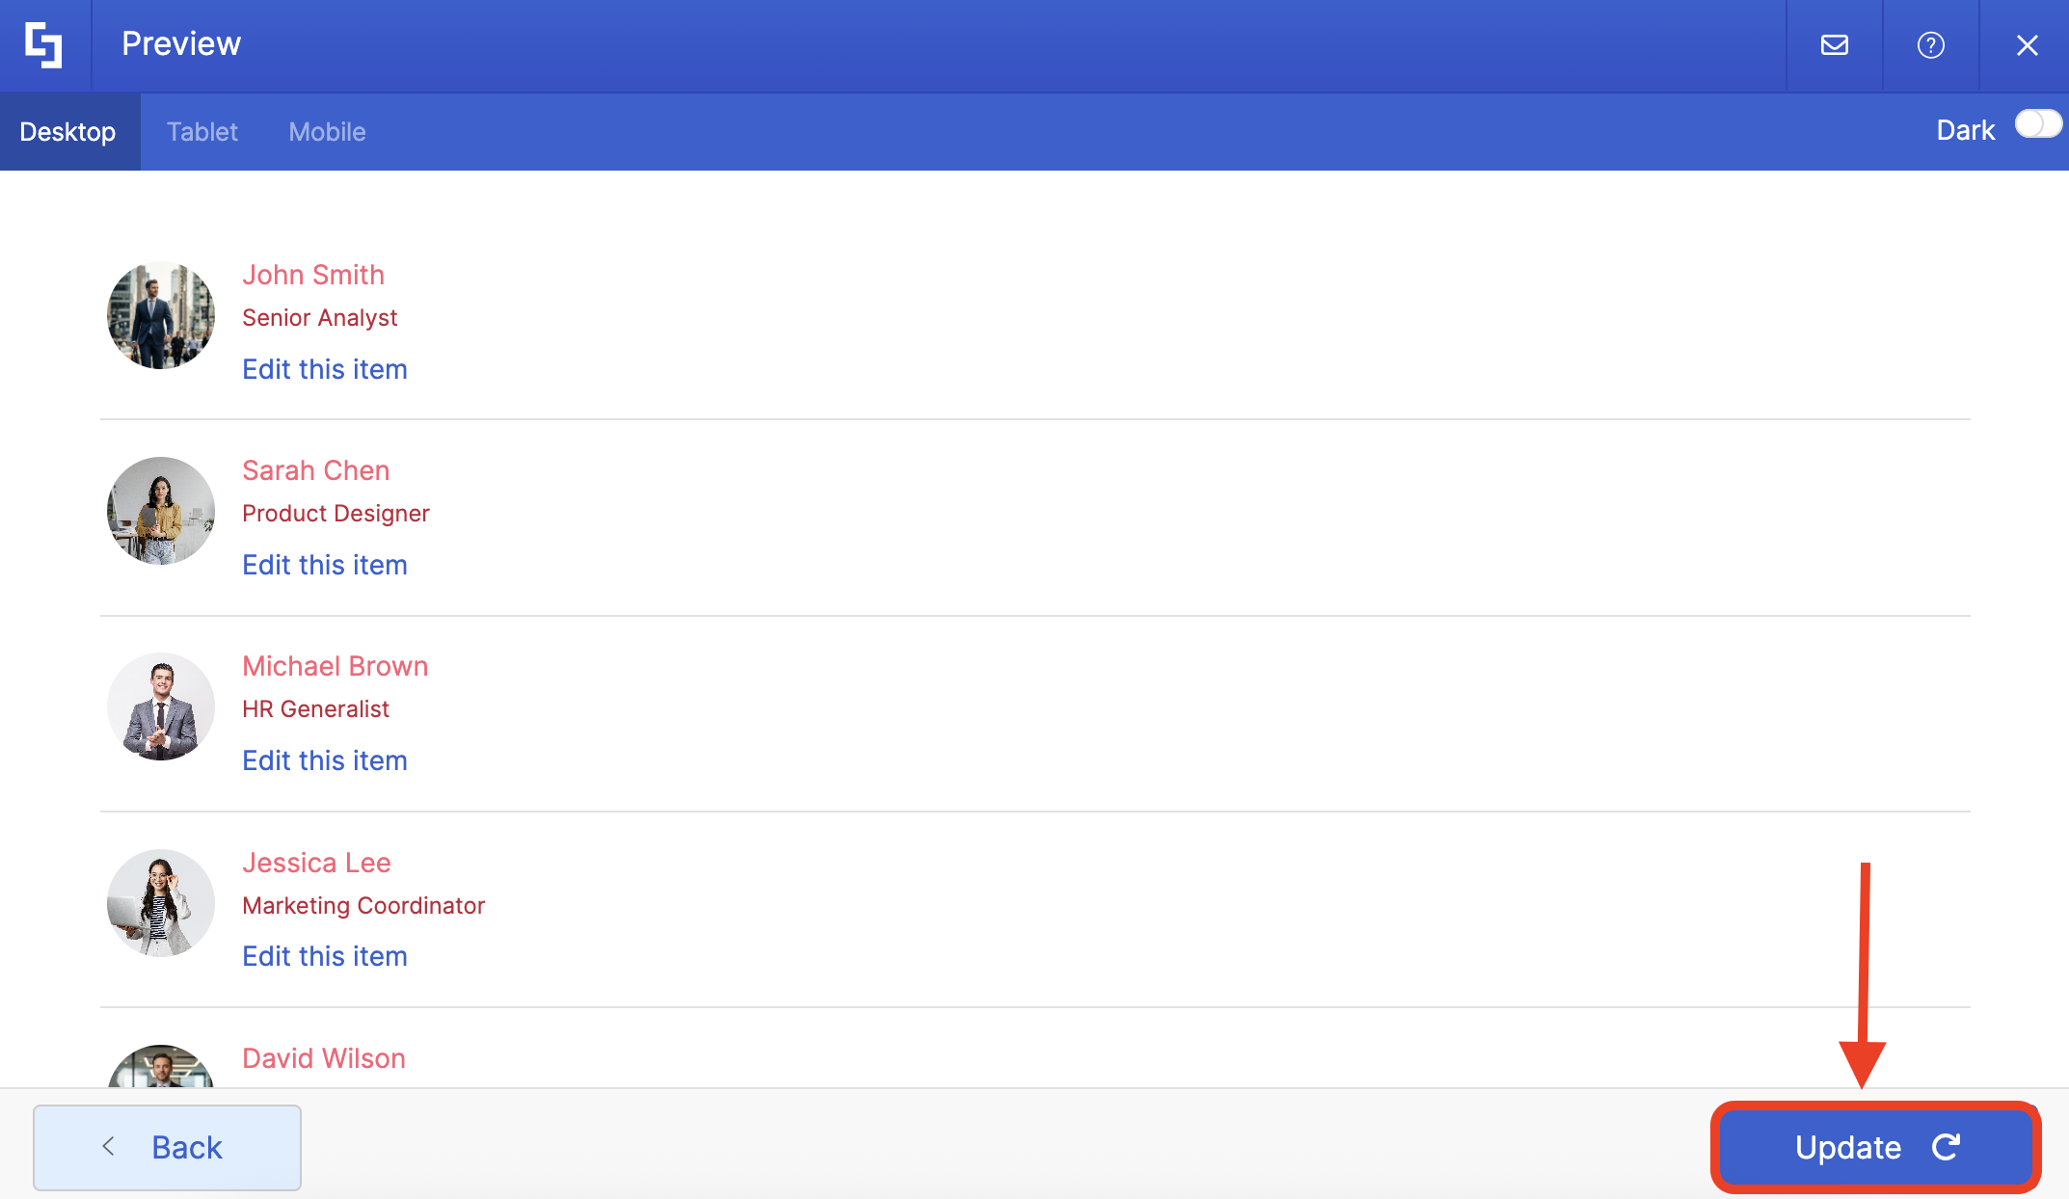
Task: Click Edit this item under Michael Brown
Action: click(x=325, y=760)
